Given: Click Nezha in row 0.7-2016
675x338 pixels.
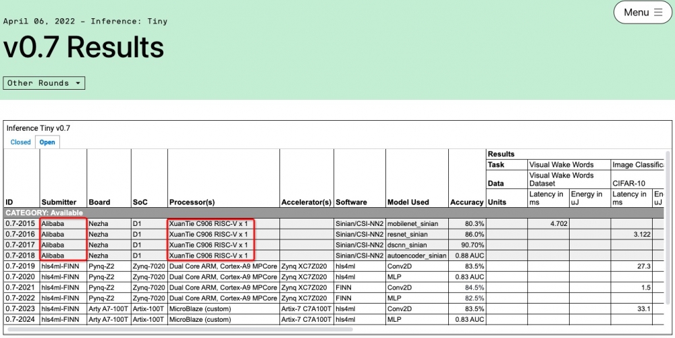Looking at the screenshot, I should point(98,234).
